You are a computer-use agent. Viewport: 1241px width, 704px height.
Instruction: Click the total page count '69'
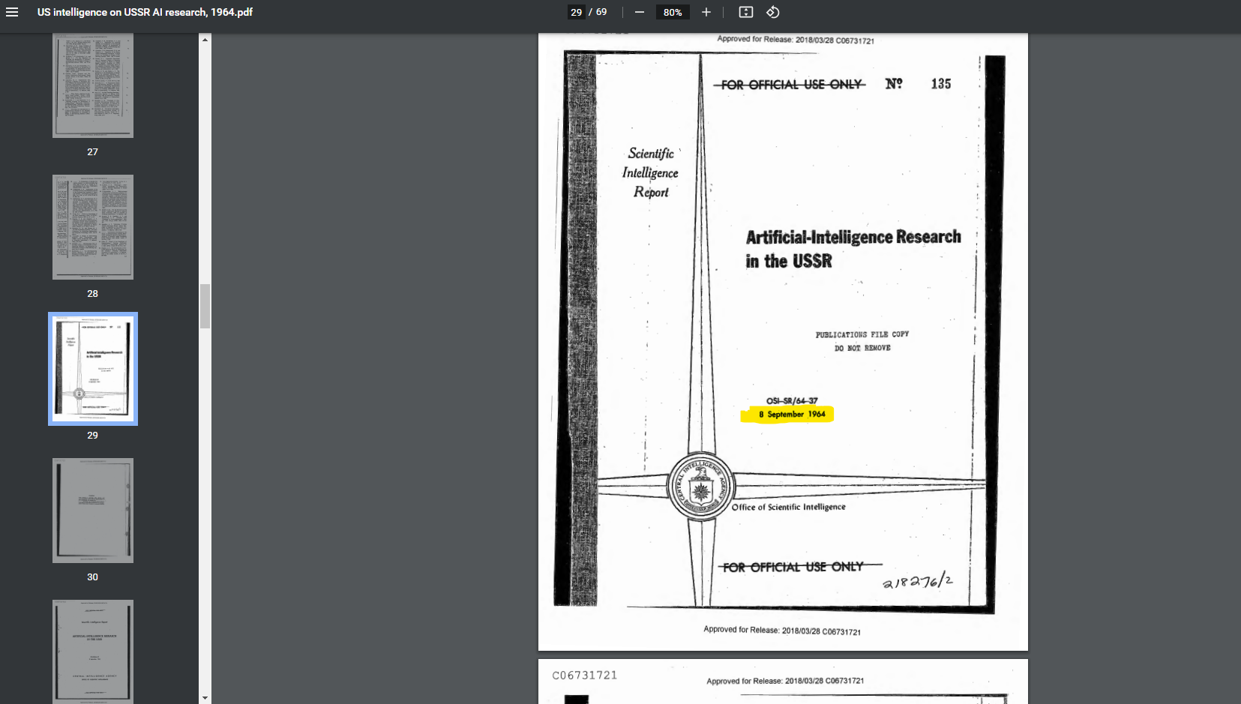(601, 12)
